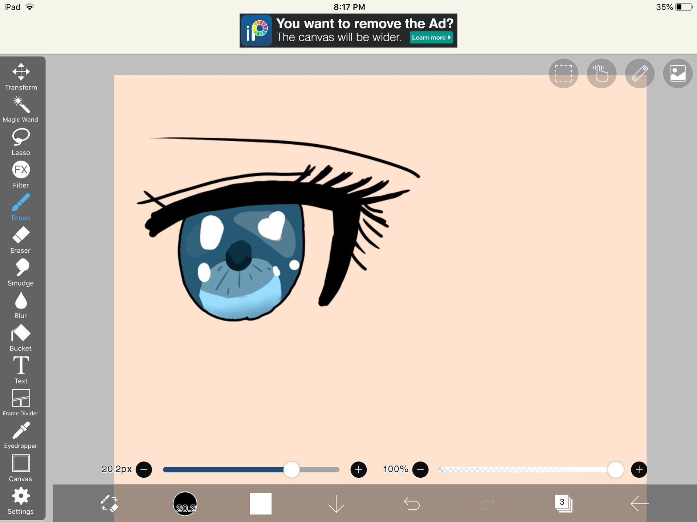The width and height of the screenshot is (697, 522).
Task: Open the layers panel showing 3
Action: [x=563, y=504]
